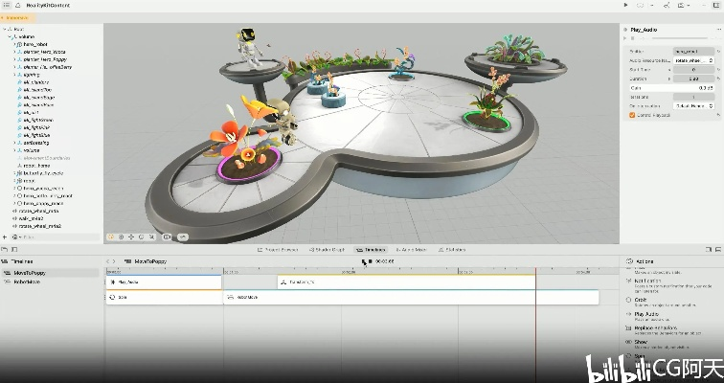Toggle the Control Playback checkbox
This screenshot has height=383, width=724.
(x=632, y=115)
